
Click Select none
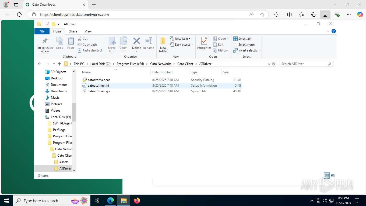244,45
